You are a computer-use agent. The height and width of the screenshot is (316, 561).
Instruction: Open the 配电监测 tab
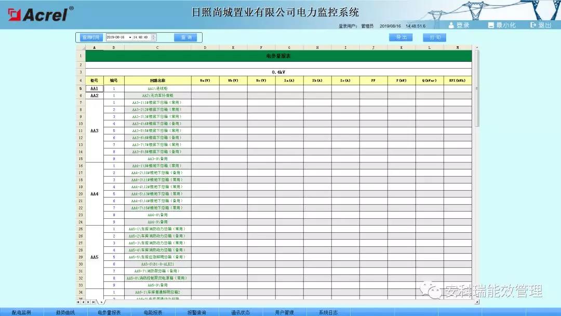[x=21, y=312]
